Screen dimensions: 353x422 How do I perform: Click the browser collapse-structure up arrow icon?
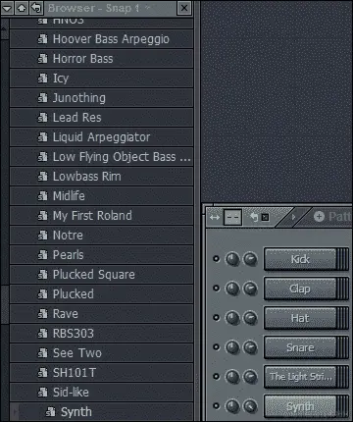(22, 8)
